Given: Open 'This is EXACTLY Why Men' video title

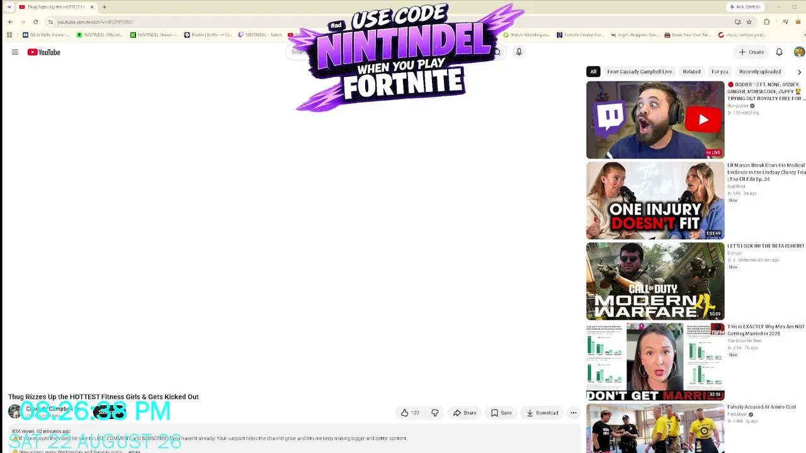Looking at the screenshot, I should click(x=766, y=330).
